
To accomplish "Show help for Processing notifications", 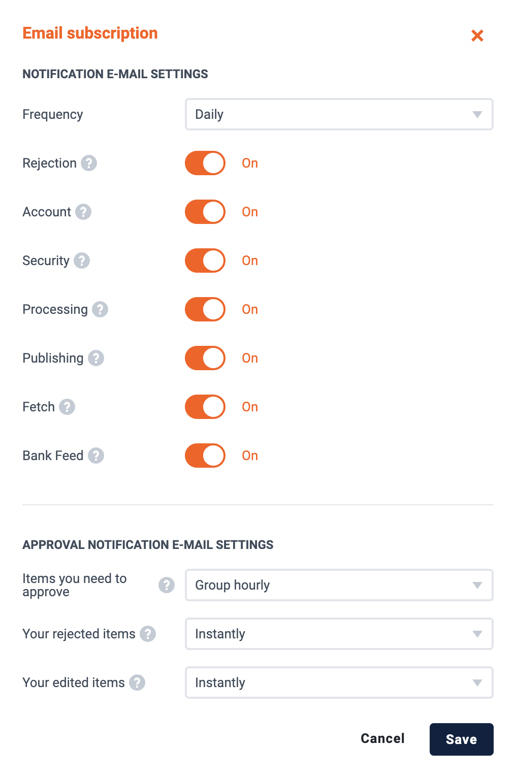I will point(100,309).
